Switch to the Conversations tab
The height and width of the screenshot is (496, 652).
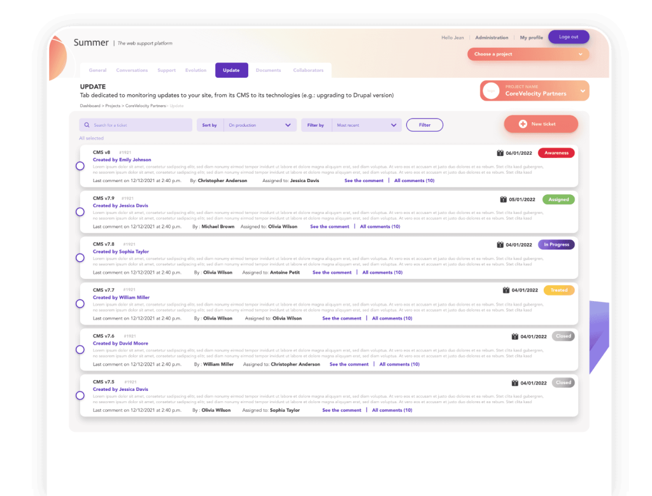click(x=132, y=70)
